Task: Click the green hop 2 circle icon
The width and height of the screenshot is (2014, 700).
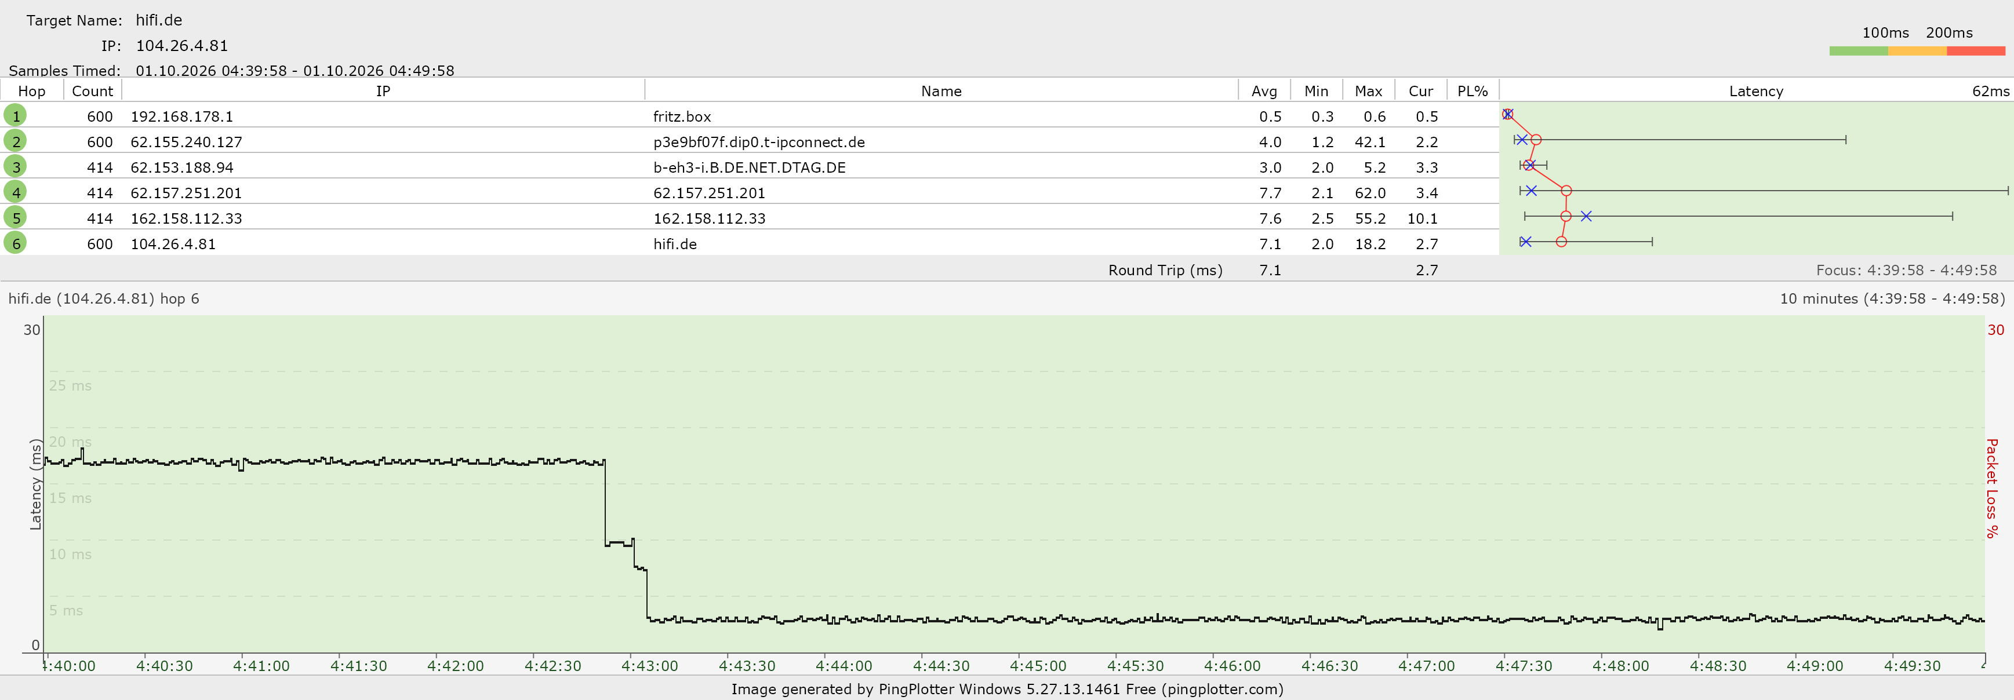Action: pyautogui.click(x=16, y=141)
